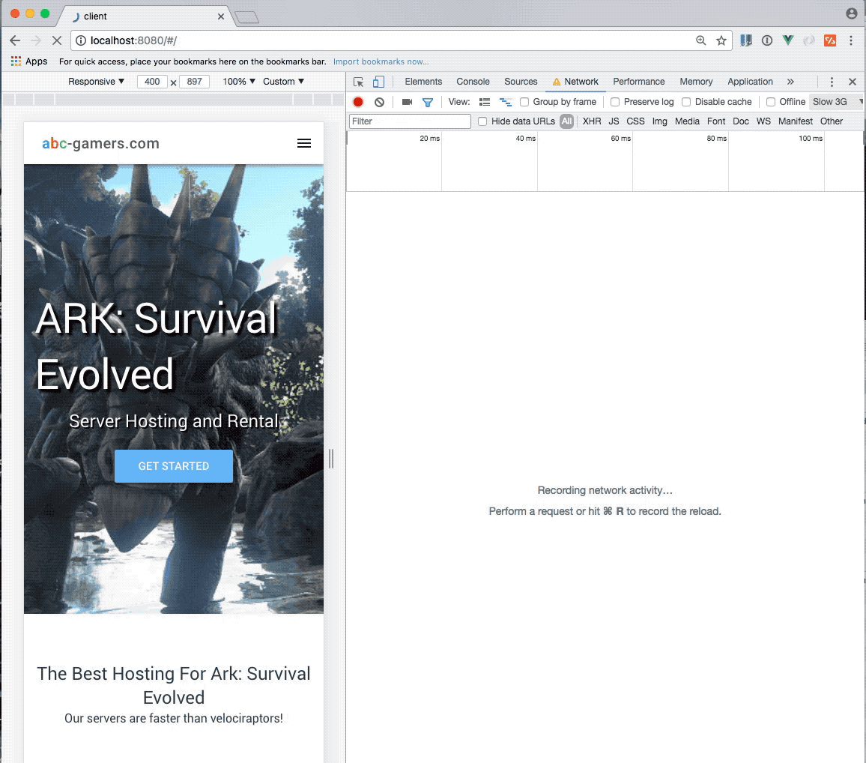Show more DevTools tabs with the chevron
The width and height of the screenshot is (866, 763).
[790, 82]
